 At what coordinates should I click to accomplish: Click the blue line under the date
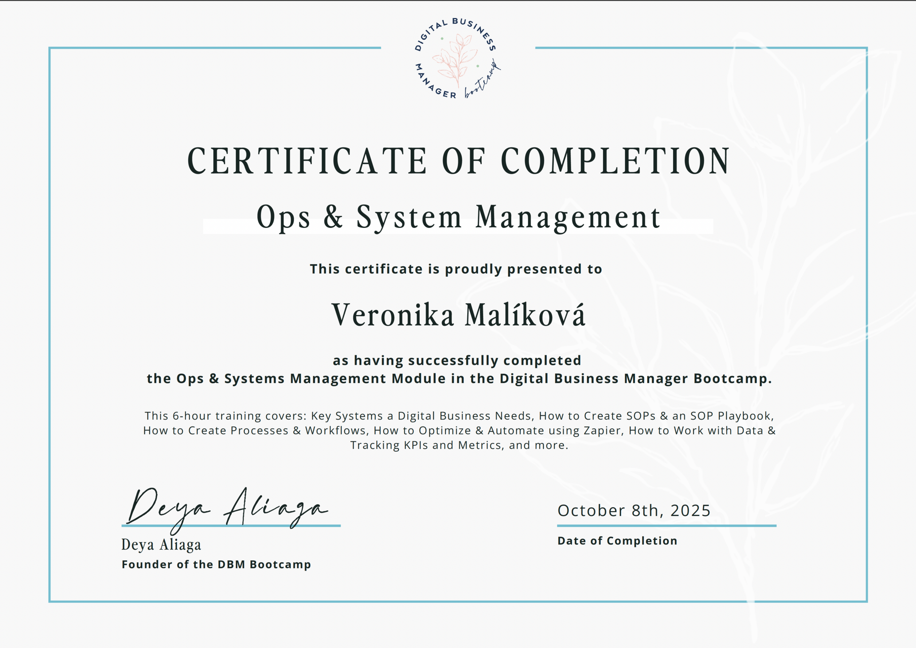667,526
